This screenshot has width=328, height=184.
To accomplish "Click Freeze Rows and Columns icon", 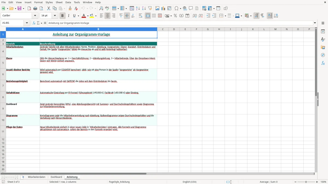I will click(x=210, y=8).
